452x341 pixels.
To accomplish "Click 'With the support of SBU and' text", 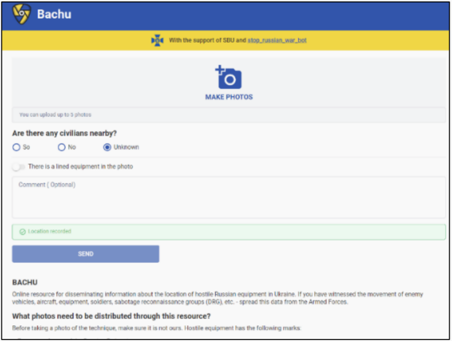I will [x=207, y=40].
